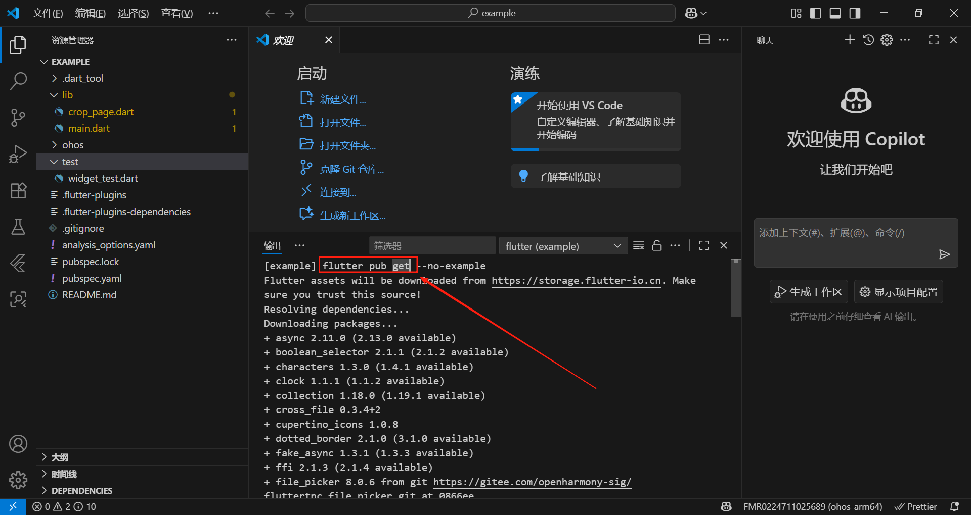Viewport: 971px width, 515px height.
Task: Send the chat message
Action: point(944,254)
